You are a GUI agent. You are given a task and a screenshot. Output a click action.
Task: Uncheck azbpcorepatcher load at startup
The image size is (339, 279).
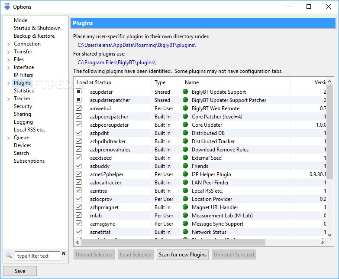point(79,116)
